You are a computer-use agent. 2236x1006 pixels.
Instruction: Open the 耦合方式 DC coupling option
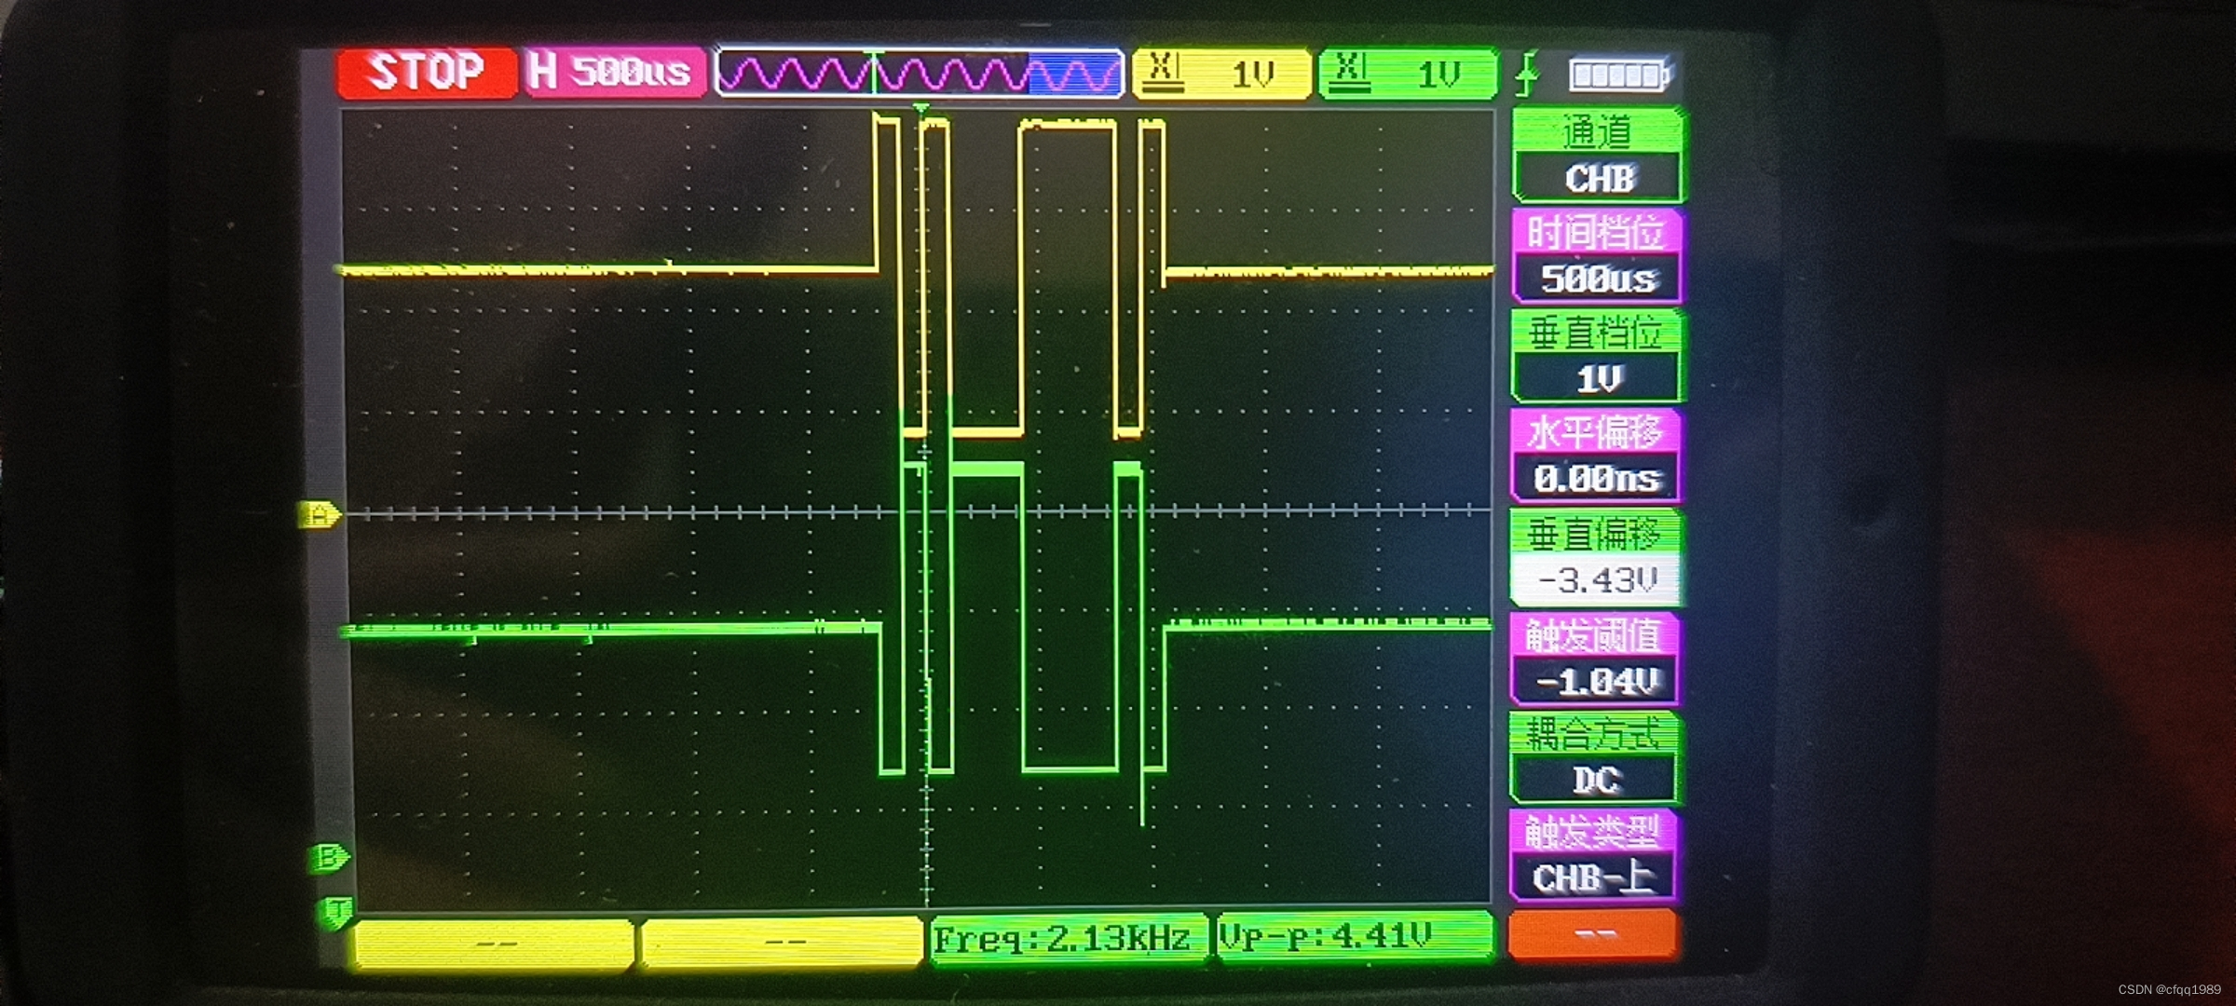pyautogui.click(x=1594, y=759)
